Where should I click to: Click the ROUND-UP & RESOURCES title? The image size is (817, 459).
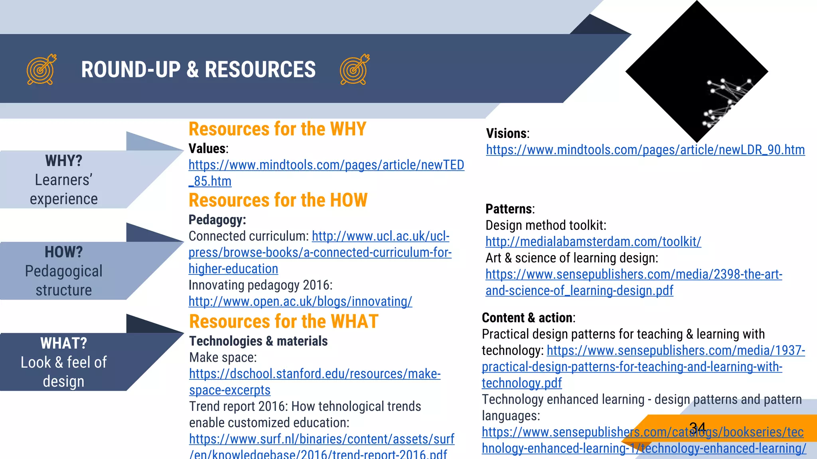(198, 69)
